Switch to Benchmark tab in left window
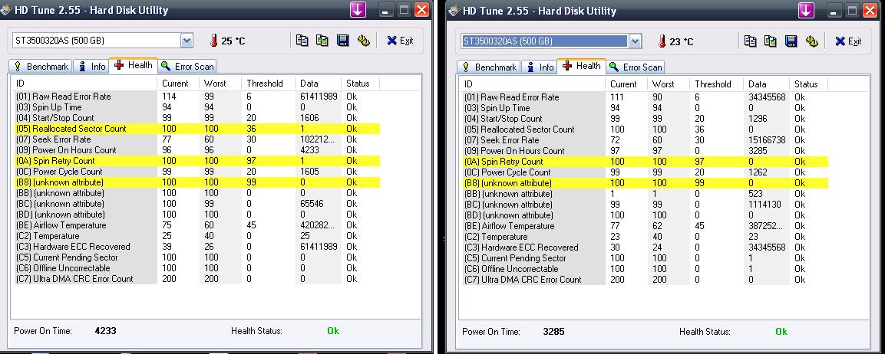 tap(39, 67)
